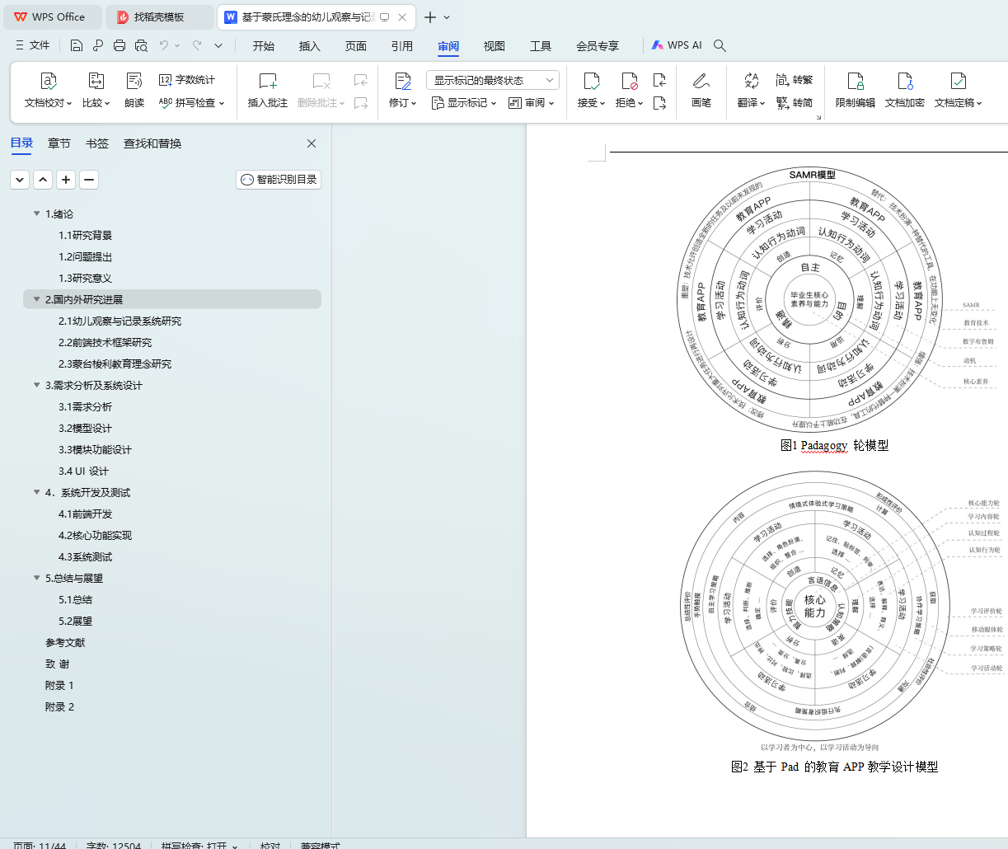Viewport: 1008px width, 849px height.
Task: Click the 比较 compare documents icon
Action: (x=96, y=81)
